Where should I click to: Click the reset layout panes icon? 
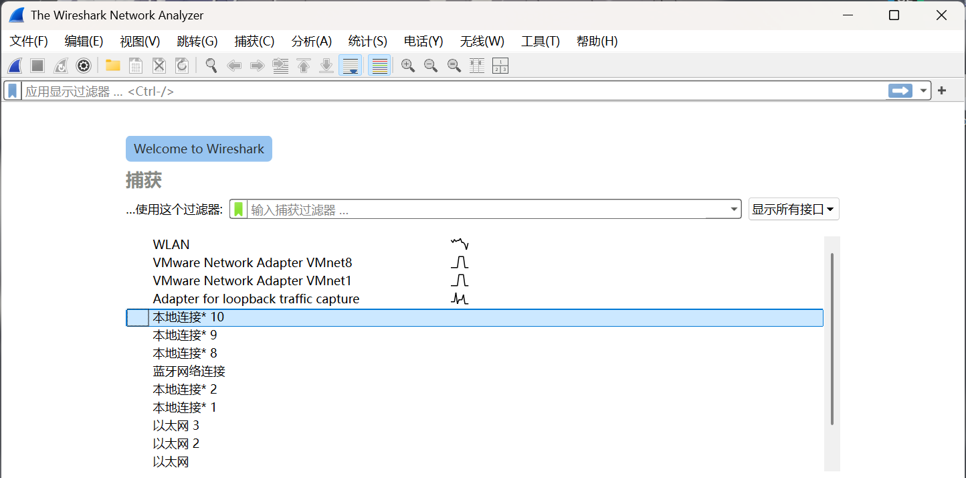(500, 66)
